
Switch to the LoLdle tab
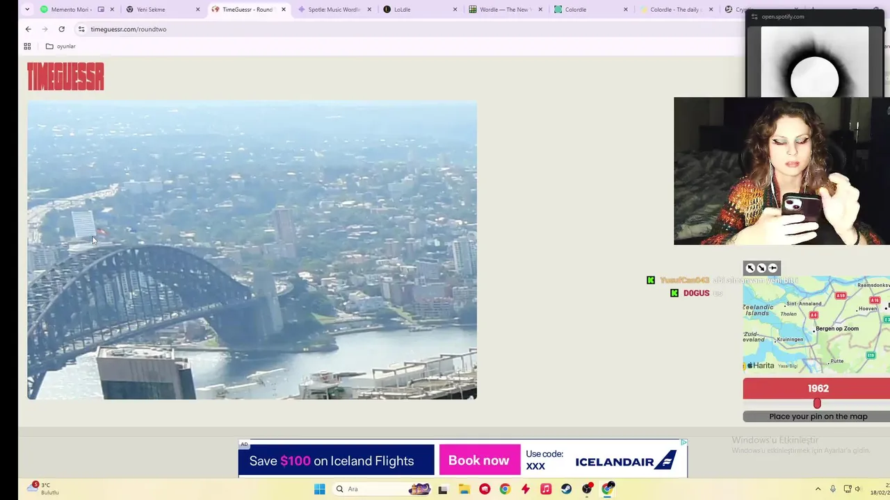[420, 10]
